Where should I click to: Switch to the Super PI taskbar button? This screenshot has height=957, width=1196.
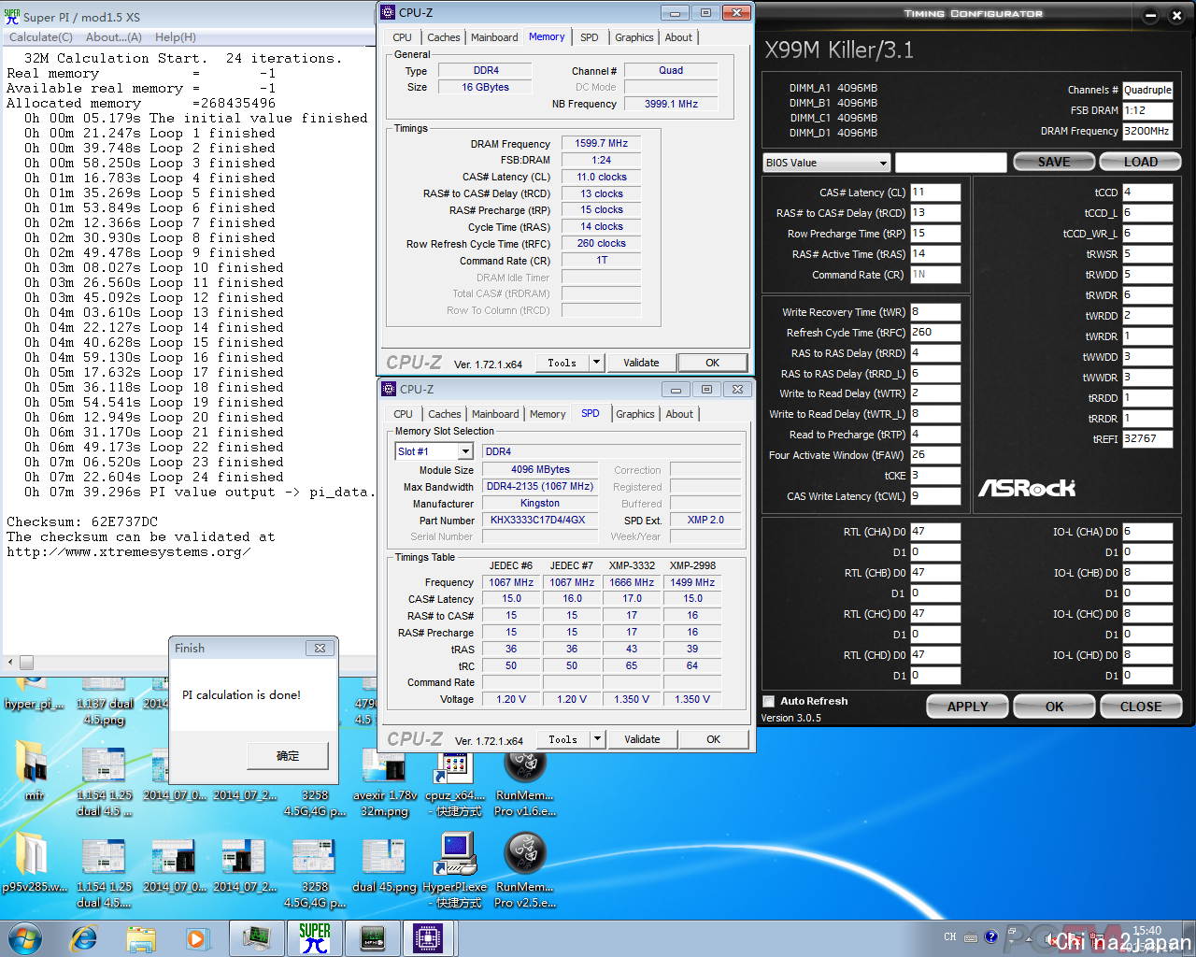click(x=315, y=937)
